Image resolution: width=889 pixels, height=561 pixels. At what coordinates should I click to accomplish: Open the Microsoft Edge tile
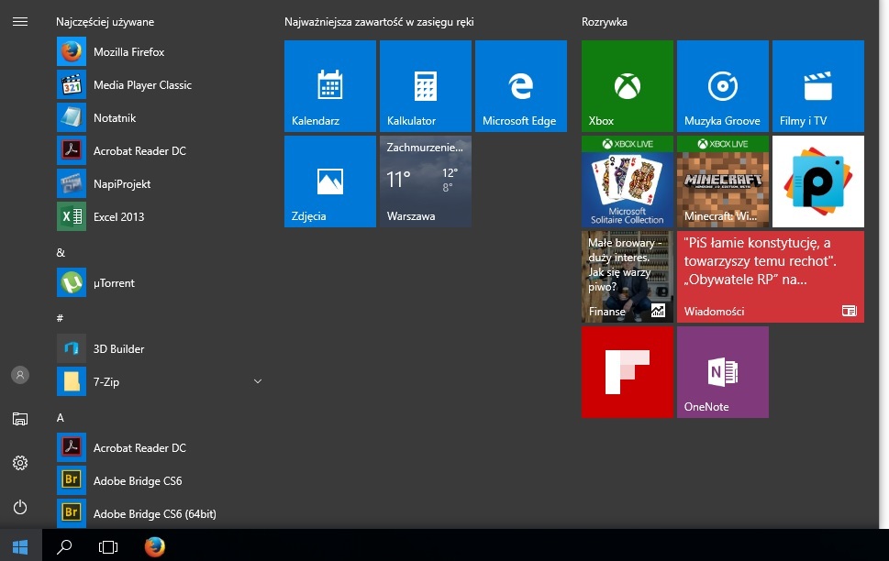pos(520,86)
